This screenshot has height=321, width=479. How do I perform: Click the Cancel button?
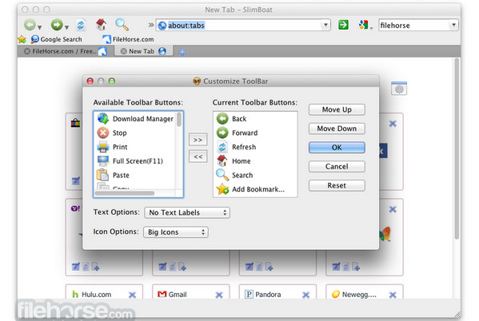pos(337,167)
